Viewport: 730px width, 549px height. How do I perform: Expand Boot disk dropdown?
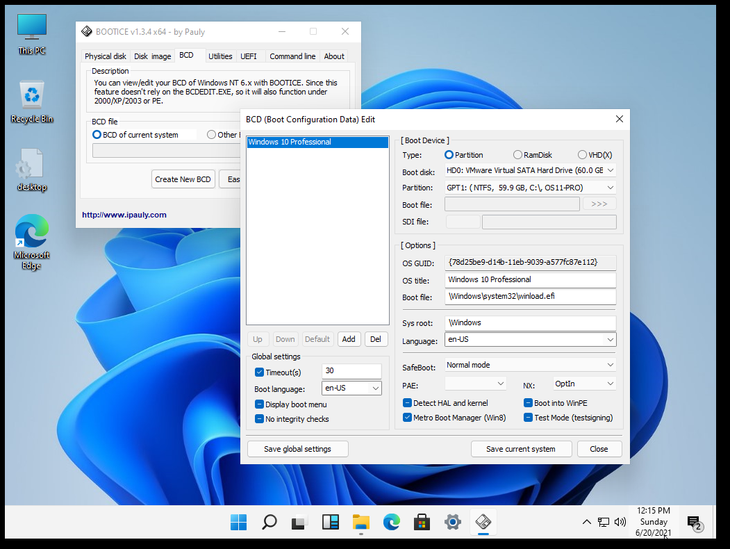tap(611, 170)
